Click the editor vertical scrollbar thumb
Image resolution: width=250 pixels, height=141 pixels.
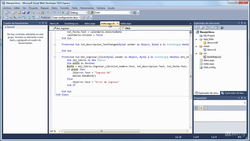coord(191,76)
